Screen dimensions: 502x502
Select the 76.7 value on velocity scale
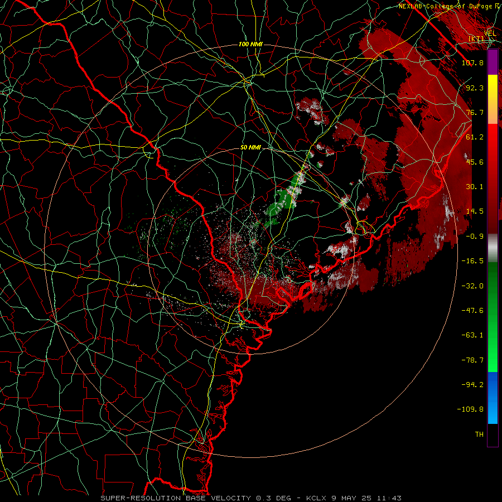pyautogui.click(x=475, y=112)
